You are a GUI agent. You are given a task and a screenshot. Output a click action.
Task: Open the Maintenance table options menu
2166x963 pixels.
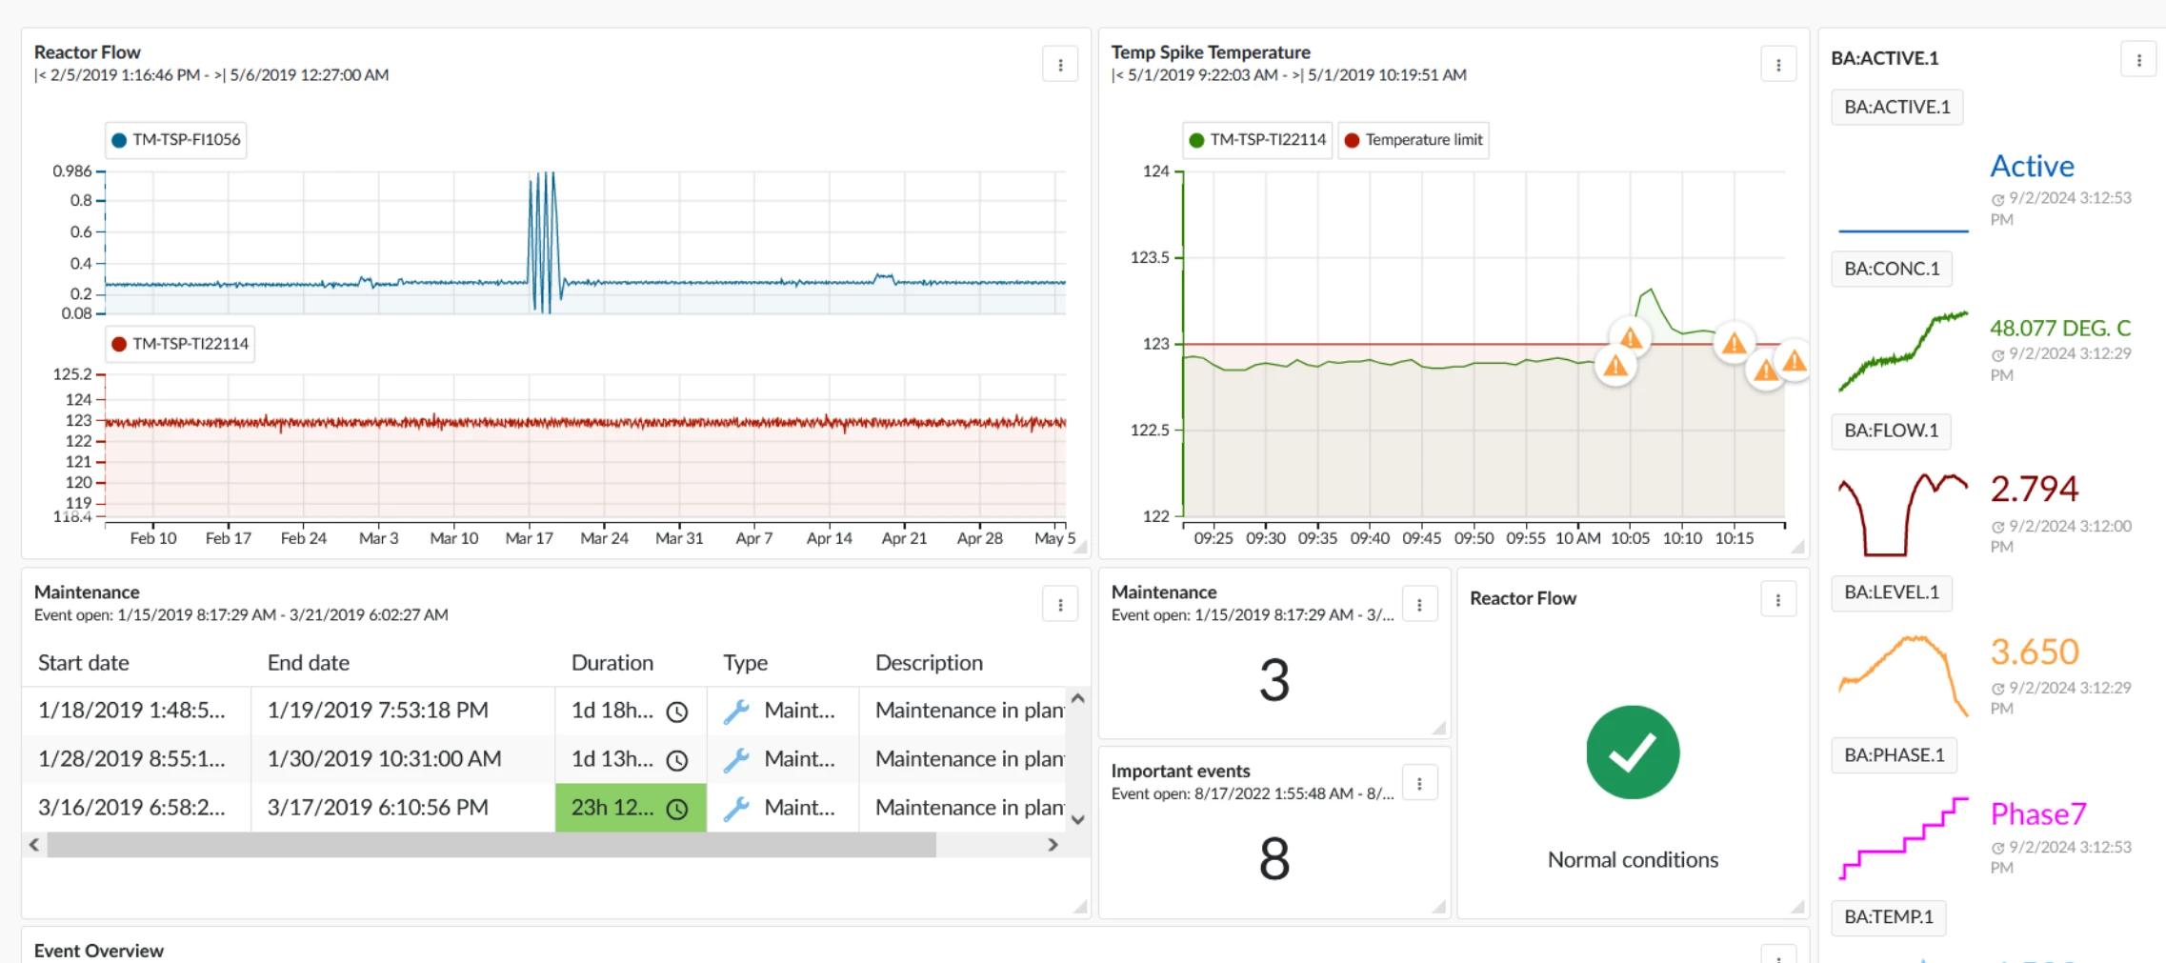tap(1060, 604)
